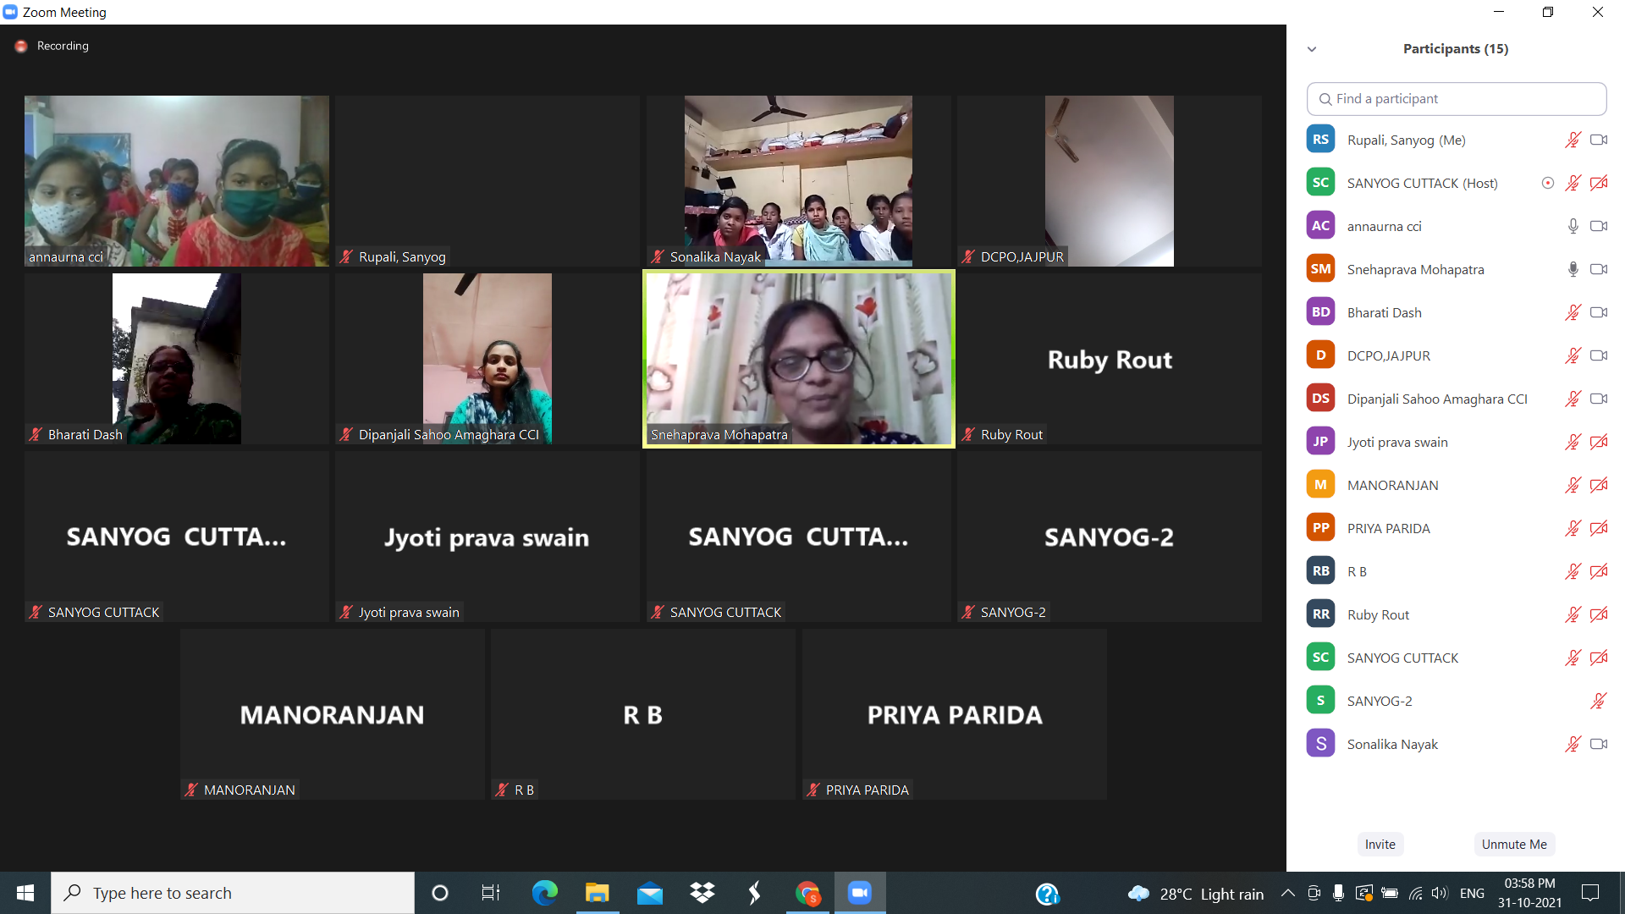Viewport: 1625px width, 914px height.
Task: Click the Find a participant search field
Action: [x=1456, y=99]
